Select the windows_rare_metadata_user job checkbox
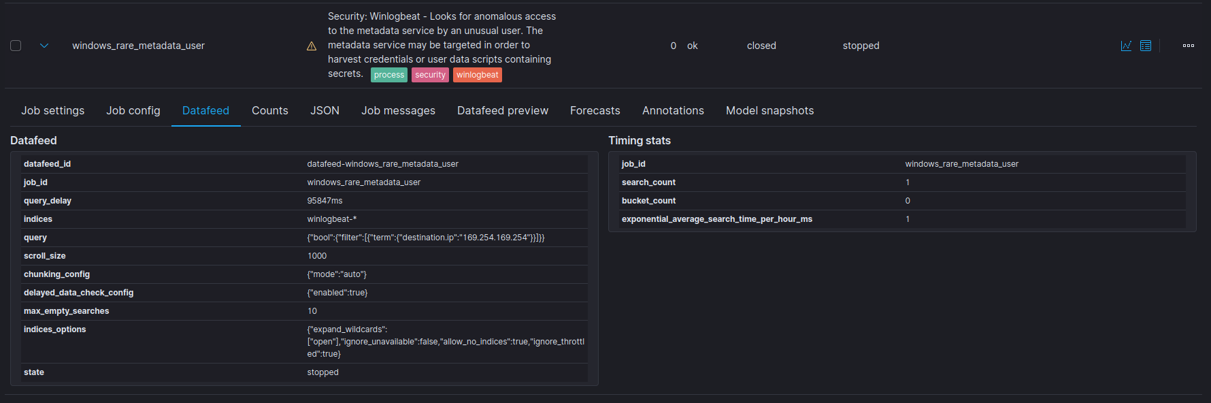Viewport: 1211px width, 403px height. [x=16, y=46]
